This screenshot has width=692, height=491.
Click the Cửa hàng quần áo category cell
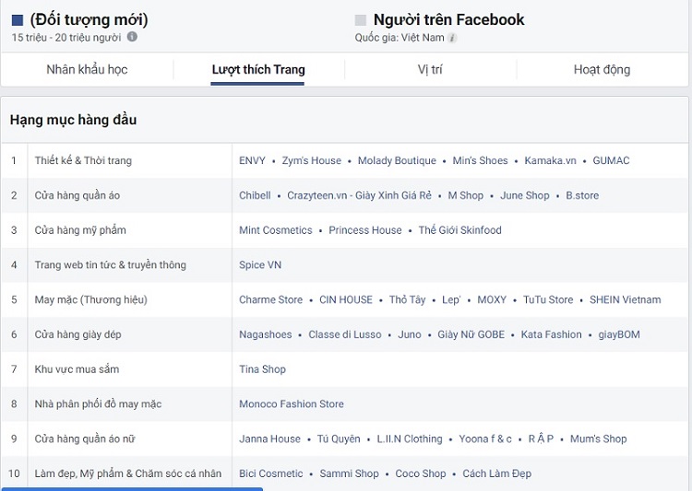pyautogui.click(x=78, y=195)
